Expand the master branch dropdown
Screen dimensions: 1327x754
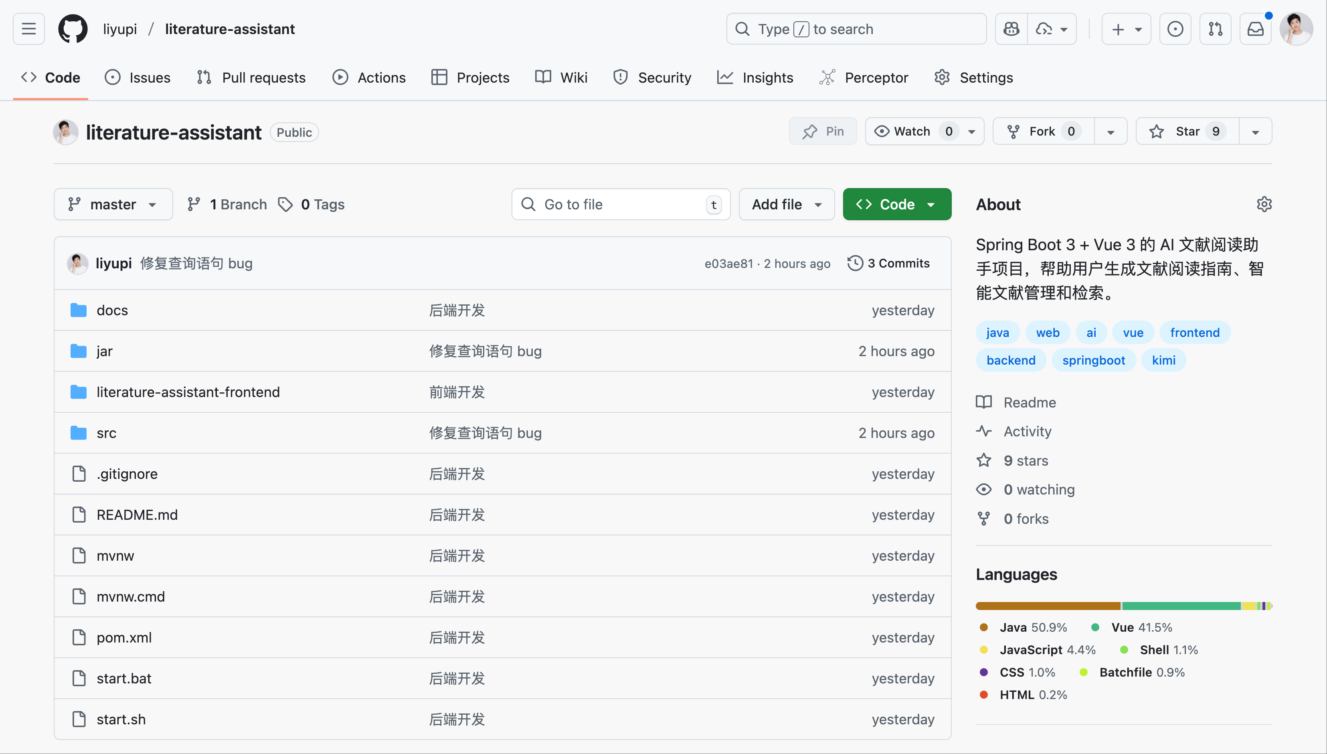(x=113, y=204)
